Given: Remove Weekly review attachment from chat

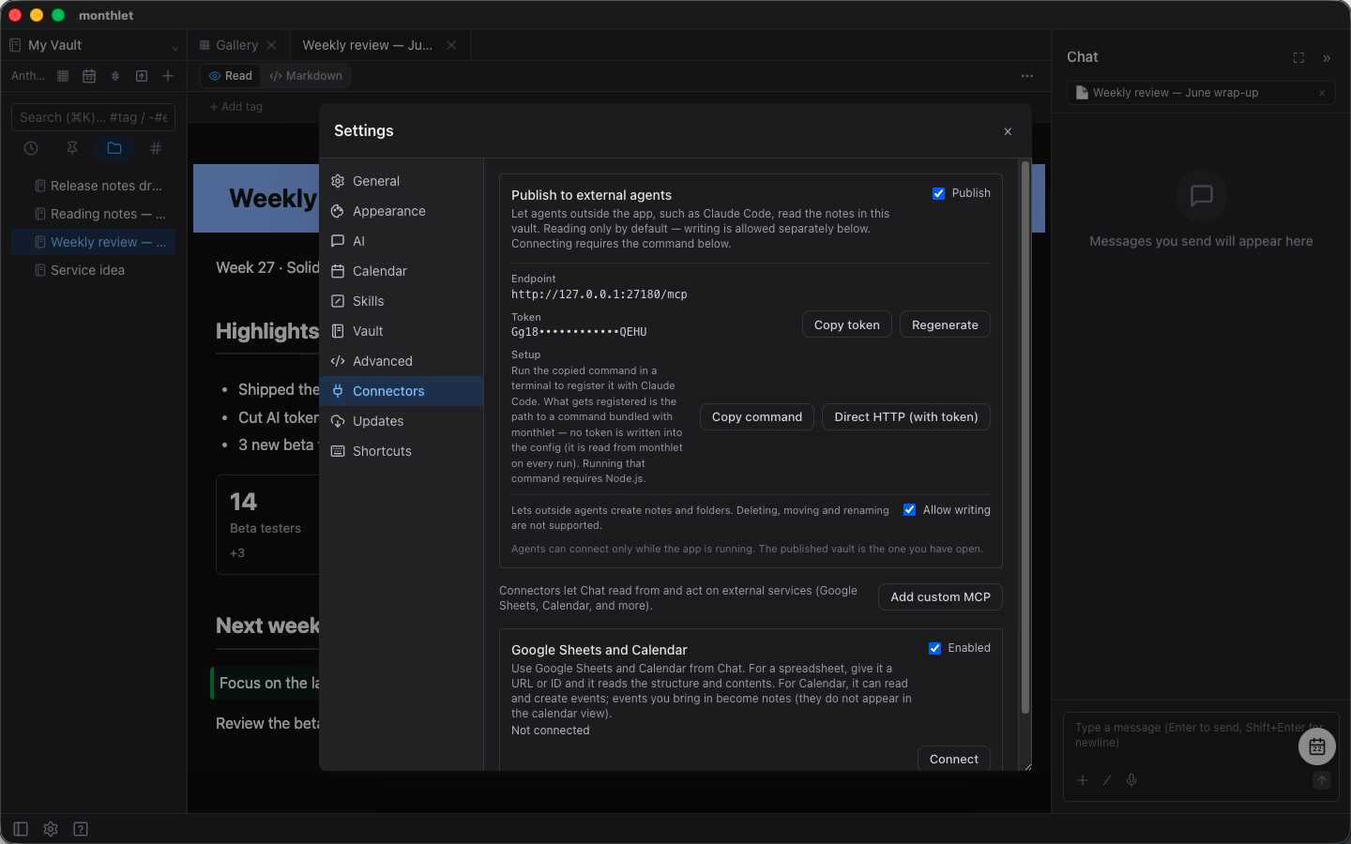Looking at the screenshot, I should click(1322, 93).
